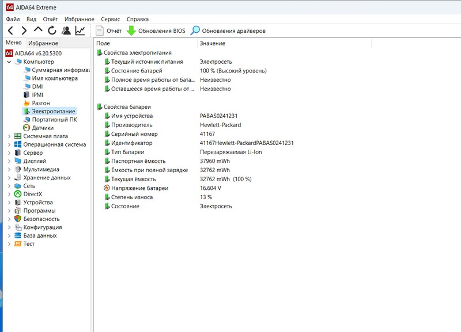Click the user profile toolbar icon
Image resolution: width=461 pixels, height=332 pixels.
coord(66,30)
